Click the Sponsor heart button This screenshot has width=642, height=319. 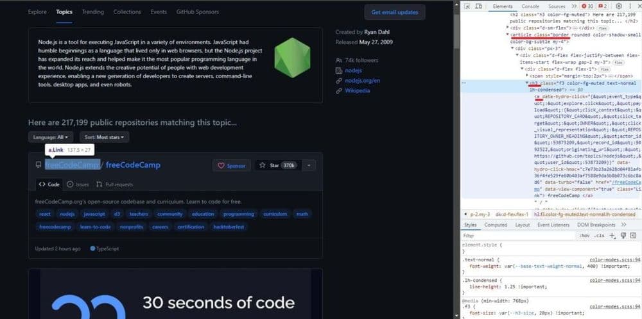click(231, 165)
